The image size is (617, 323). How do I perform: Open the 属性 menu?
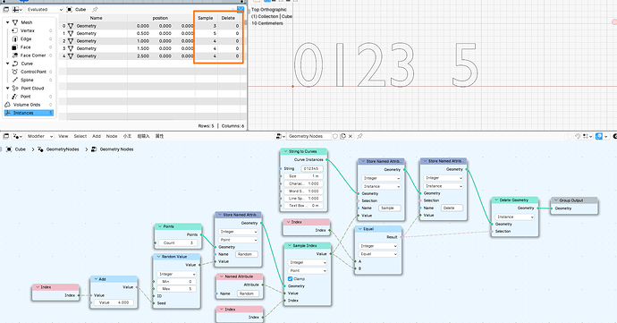click(x=159, y=136)
